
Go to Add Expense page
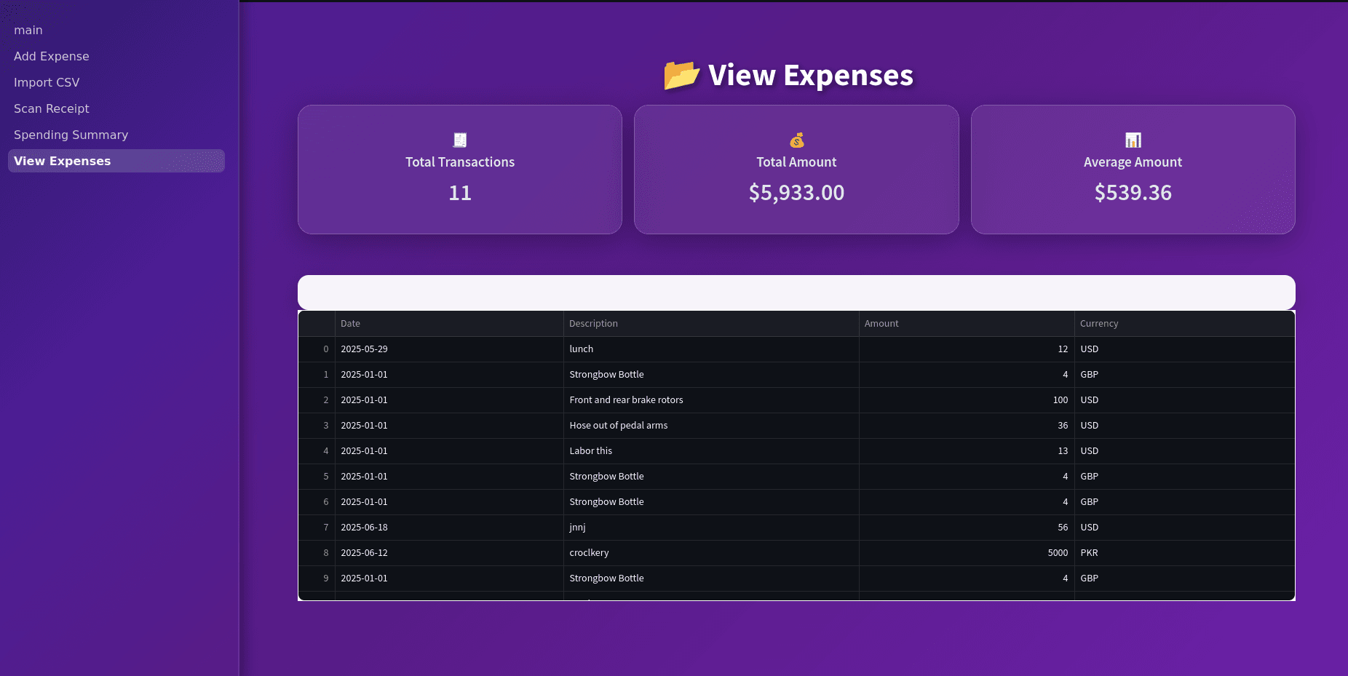[x=52, y=56]
